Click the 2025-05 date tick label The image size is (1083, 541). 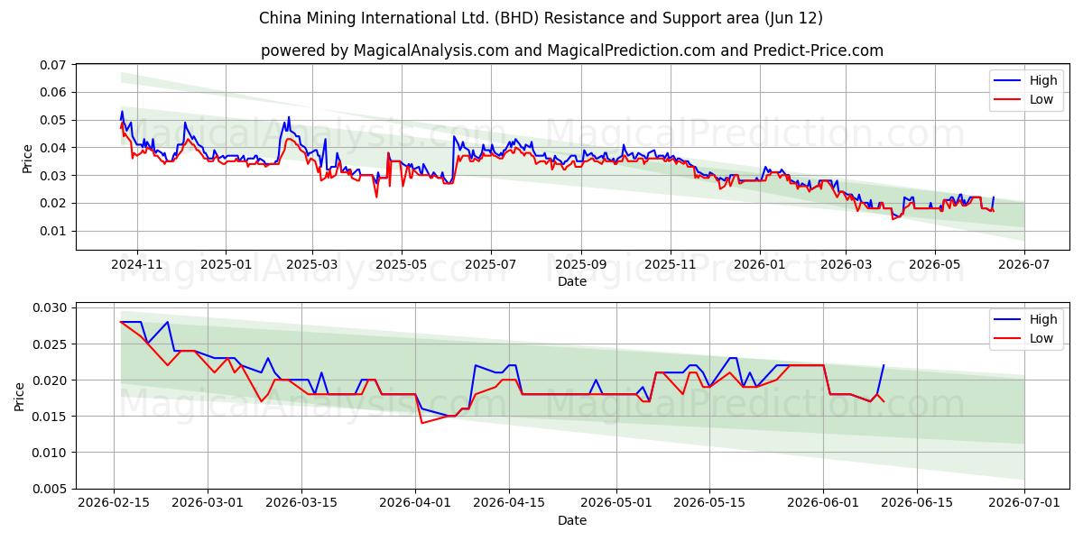(x=401, y=265)
